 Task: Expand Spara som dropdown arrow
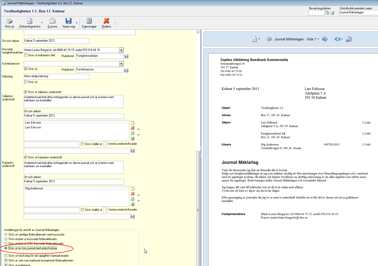(x=77, y=23)
